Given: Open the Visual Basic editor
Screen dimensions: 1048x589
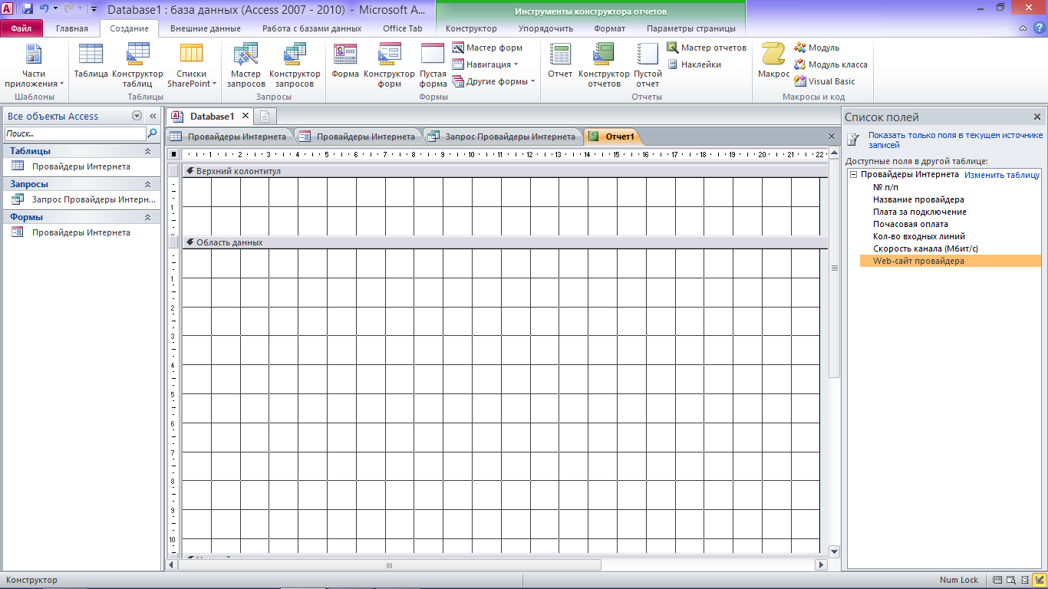Looking at the screenshot, I should click(825, 81).
